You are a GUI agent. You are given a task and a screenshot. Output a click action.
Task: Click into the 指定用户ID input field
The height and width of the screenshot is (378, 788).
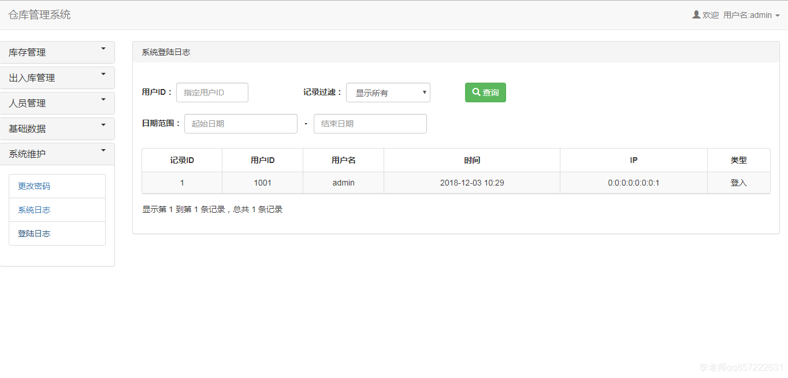[x=212, y=92]
